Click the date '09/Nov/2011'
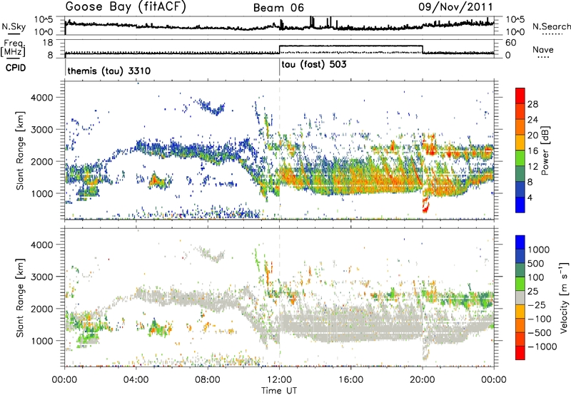The height and width of the screenshot is (395, 571). 455,7
